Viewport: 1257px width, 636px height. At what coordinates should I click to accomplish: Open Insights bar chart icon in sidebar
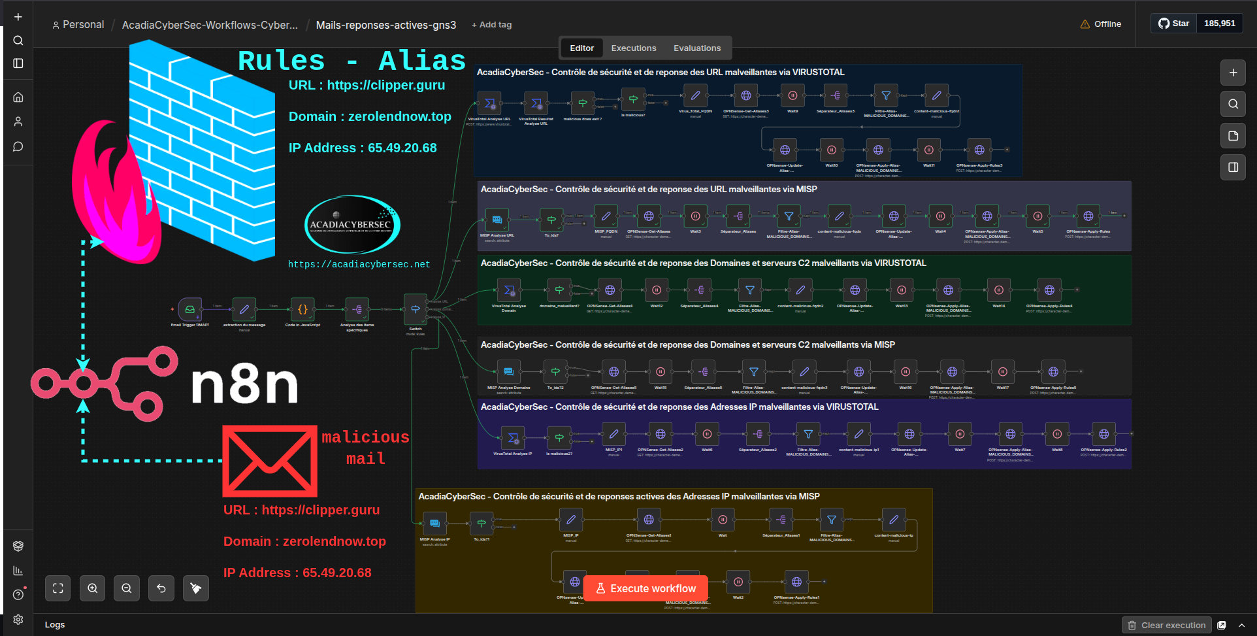pos(18,571)
